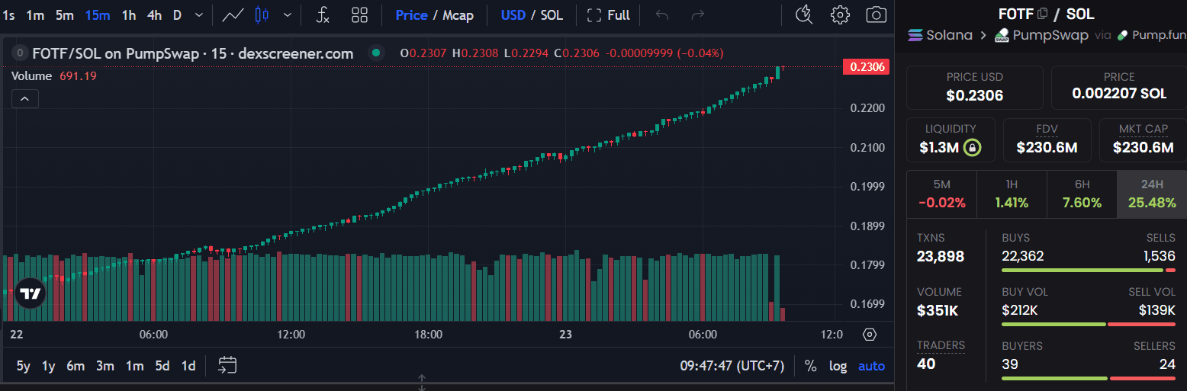1187x391 pixels.
Task: Click the Solana chain link
Action: [x=940, y=35]
